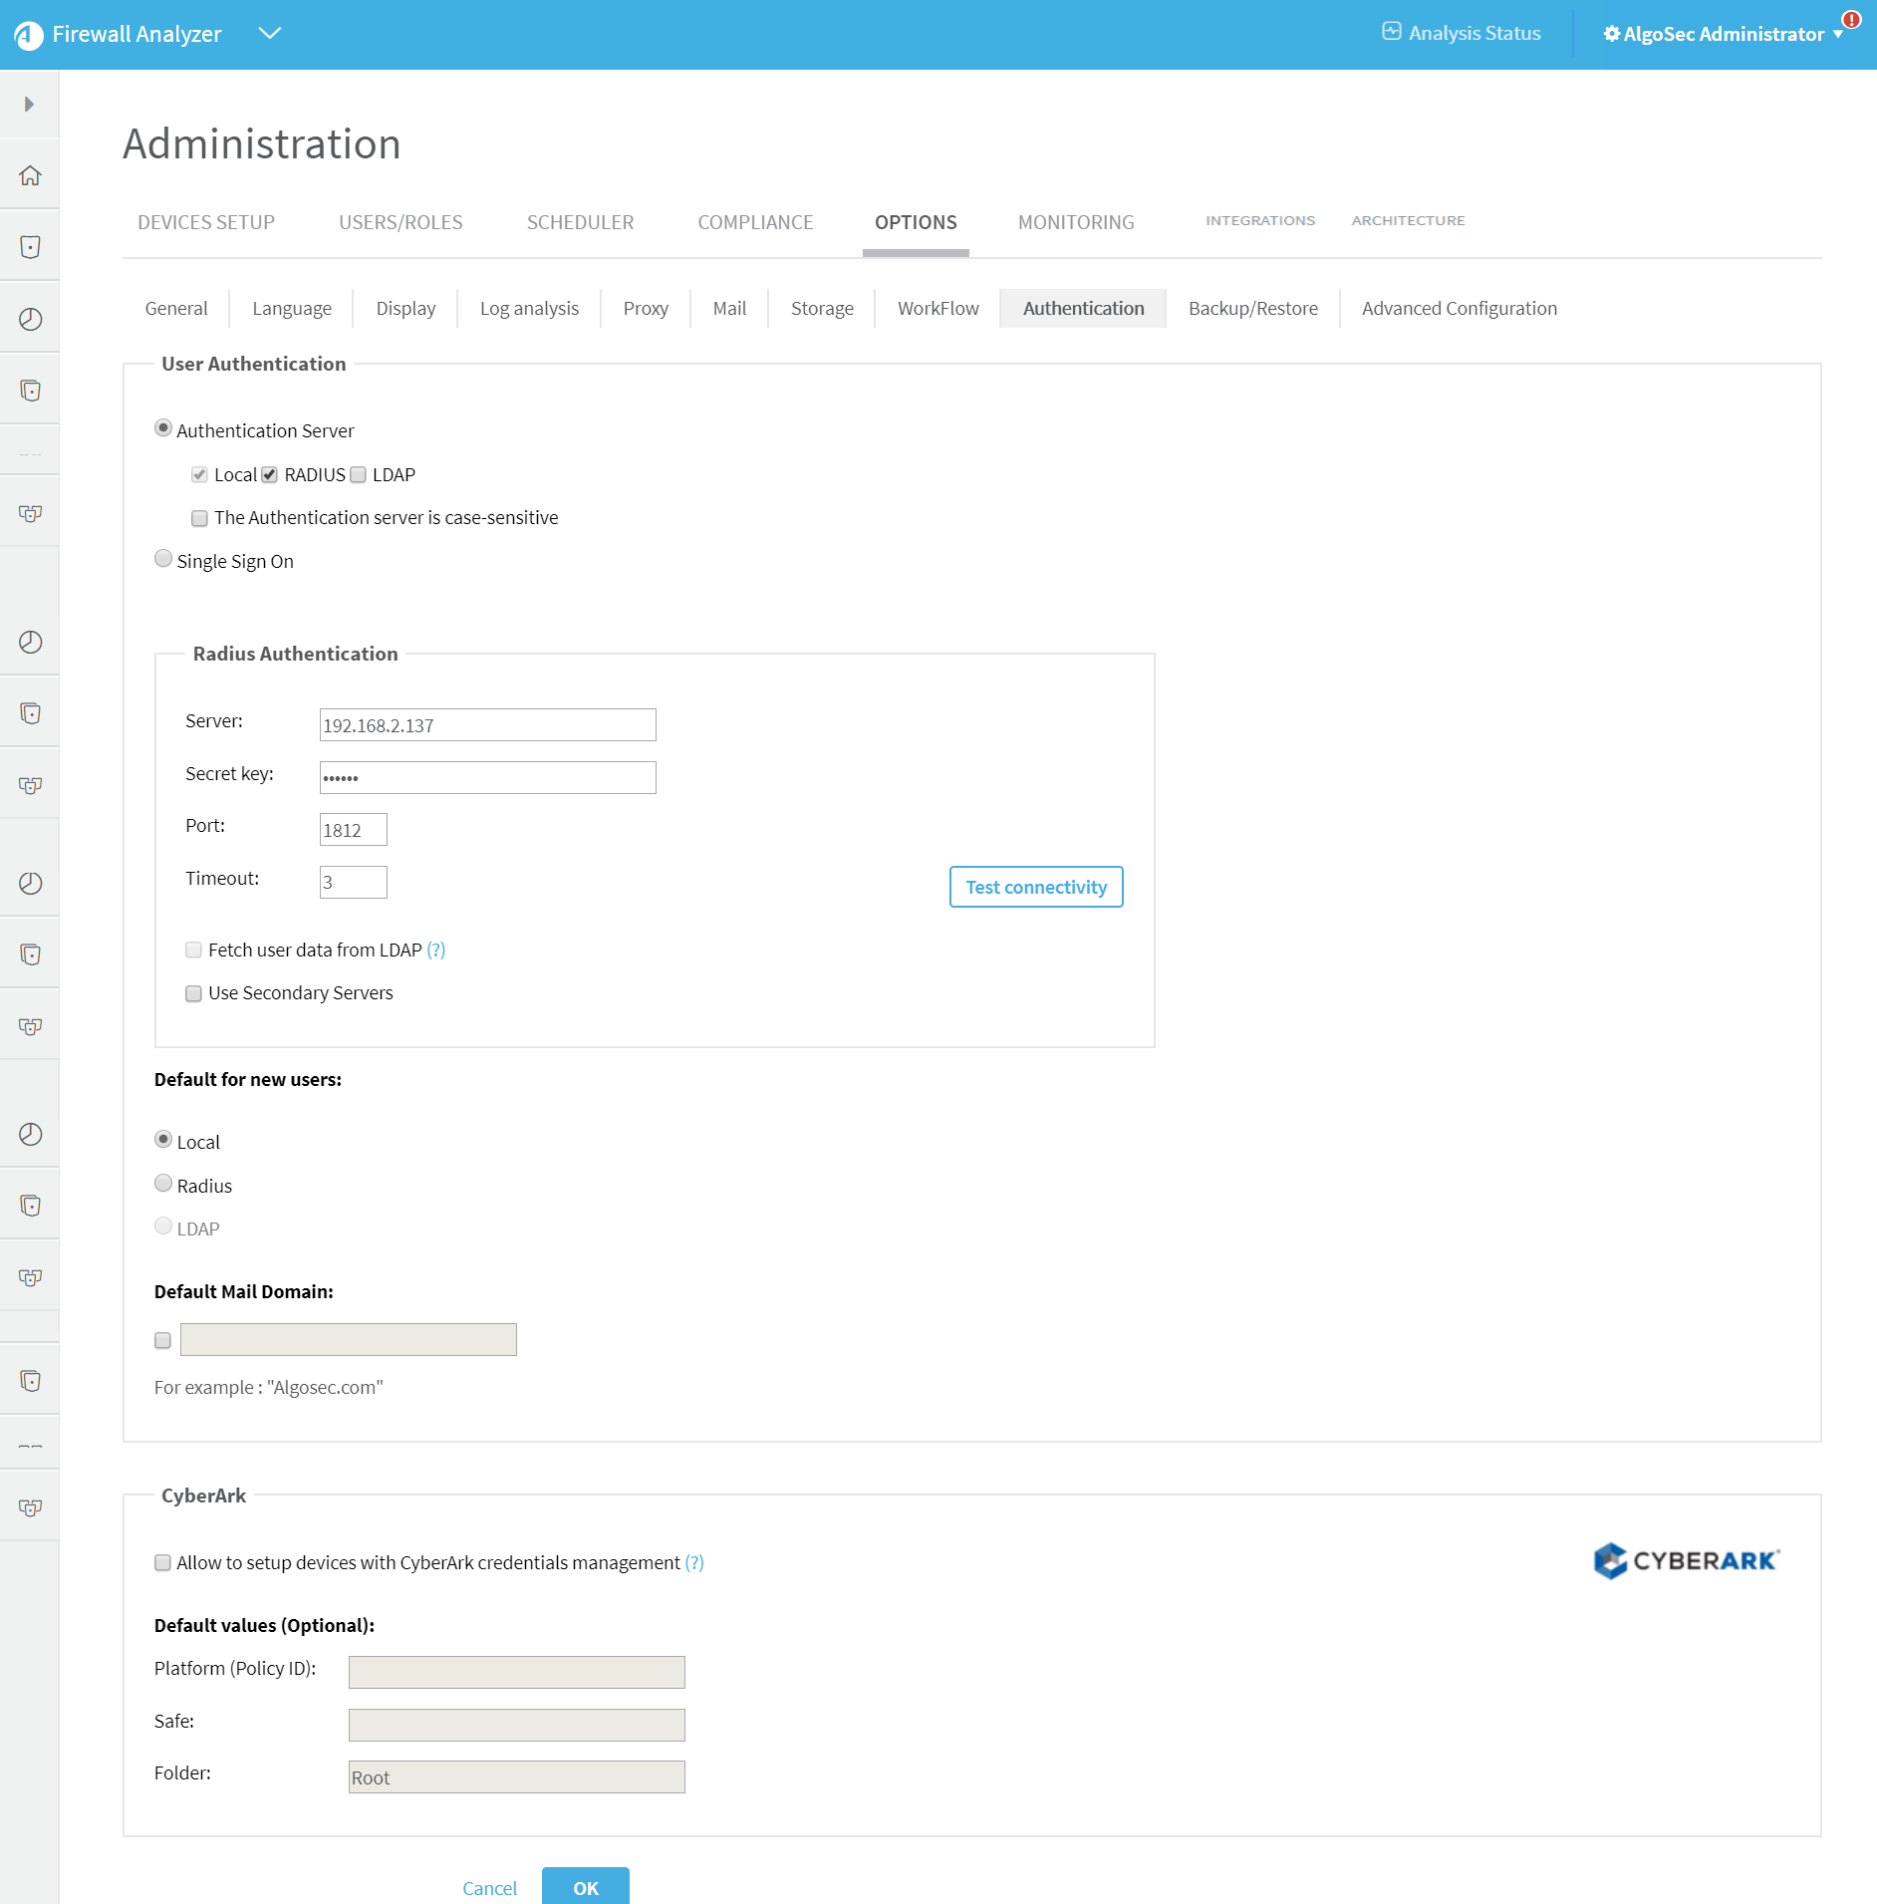This screenshot has height=1904, width=1877.
Task: Check Use Secondary Servers option
Action: tap(194, 993)
